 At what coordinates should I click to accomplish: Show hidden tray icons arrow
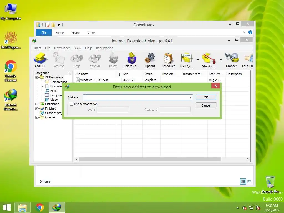238,208
